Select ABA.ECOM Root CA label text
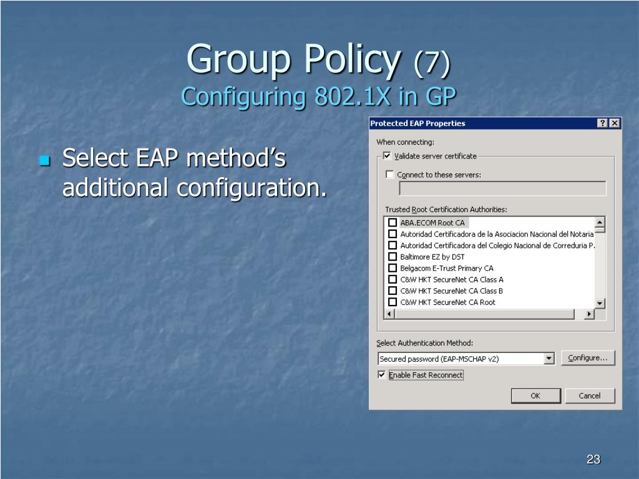 432,223
